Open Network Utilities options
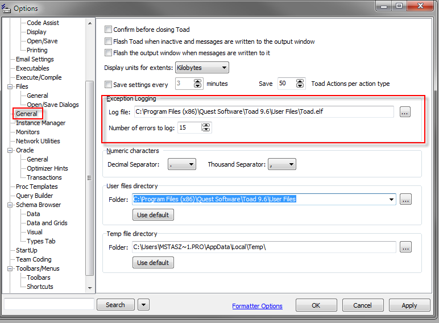Viewport: 439px width, 323px height. 38,141
